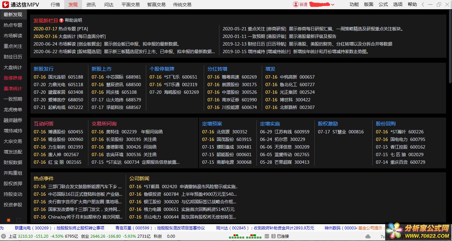Select the orange page indicator square

(x=9, y=220)
